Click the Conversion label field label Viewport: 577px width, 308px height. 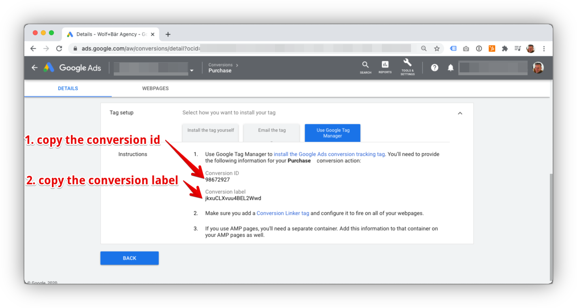[x=225, y=192]
